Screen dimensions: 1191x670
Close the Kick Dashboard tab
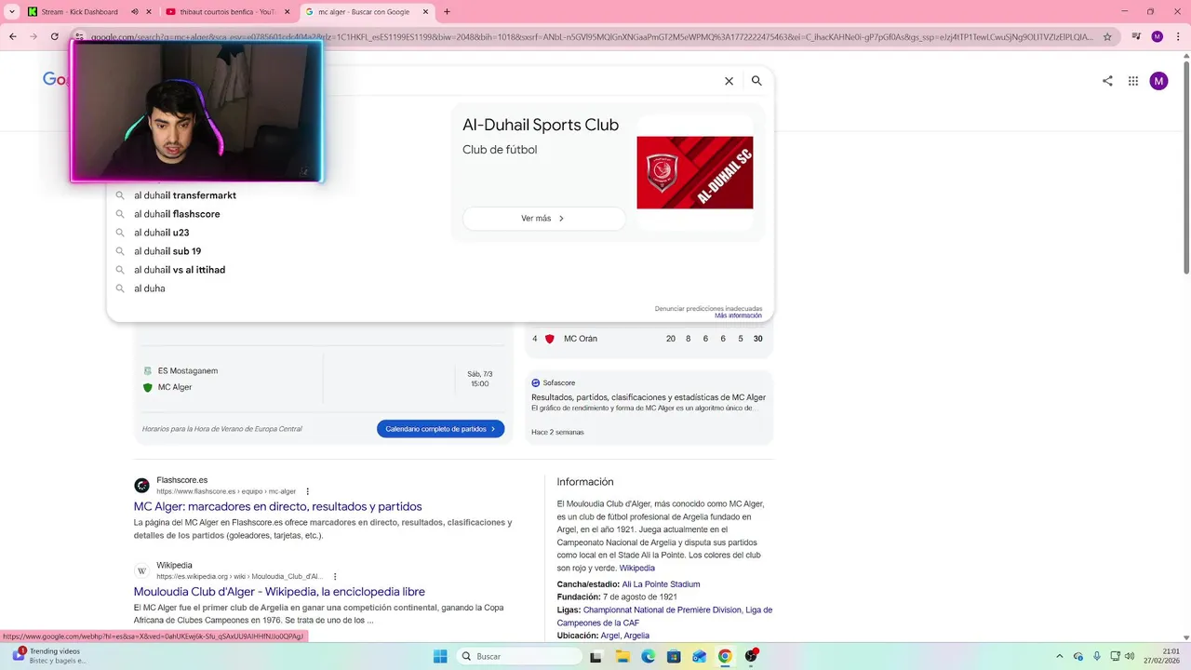click(x=149, y=12)
